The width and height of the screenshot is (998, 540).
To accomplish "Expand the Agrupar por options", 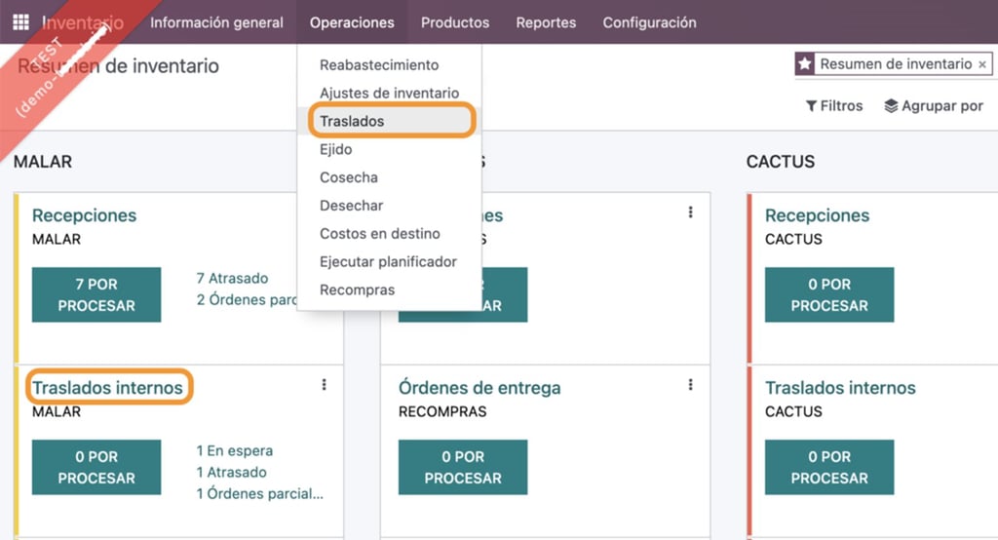I will tap(934, 105).
